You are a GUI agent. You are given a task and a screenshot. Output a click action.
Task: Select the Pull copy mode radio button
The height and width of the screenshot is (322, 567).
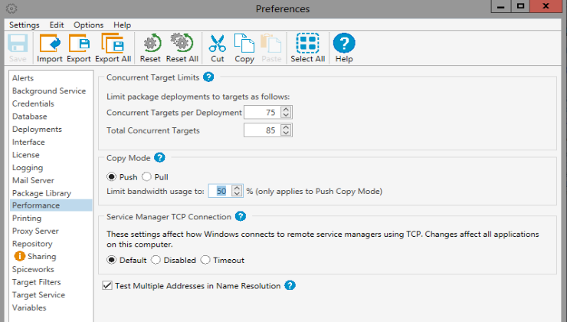148,177
